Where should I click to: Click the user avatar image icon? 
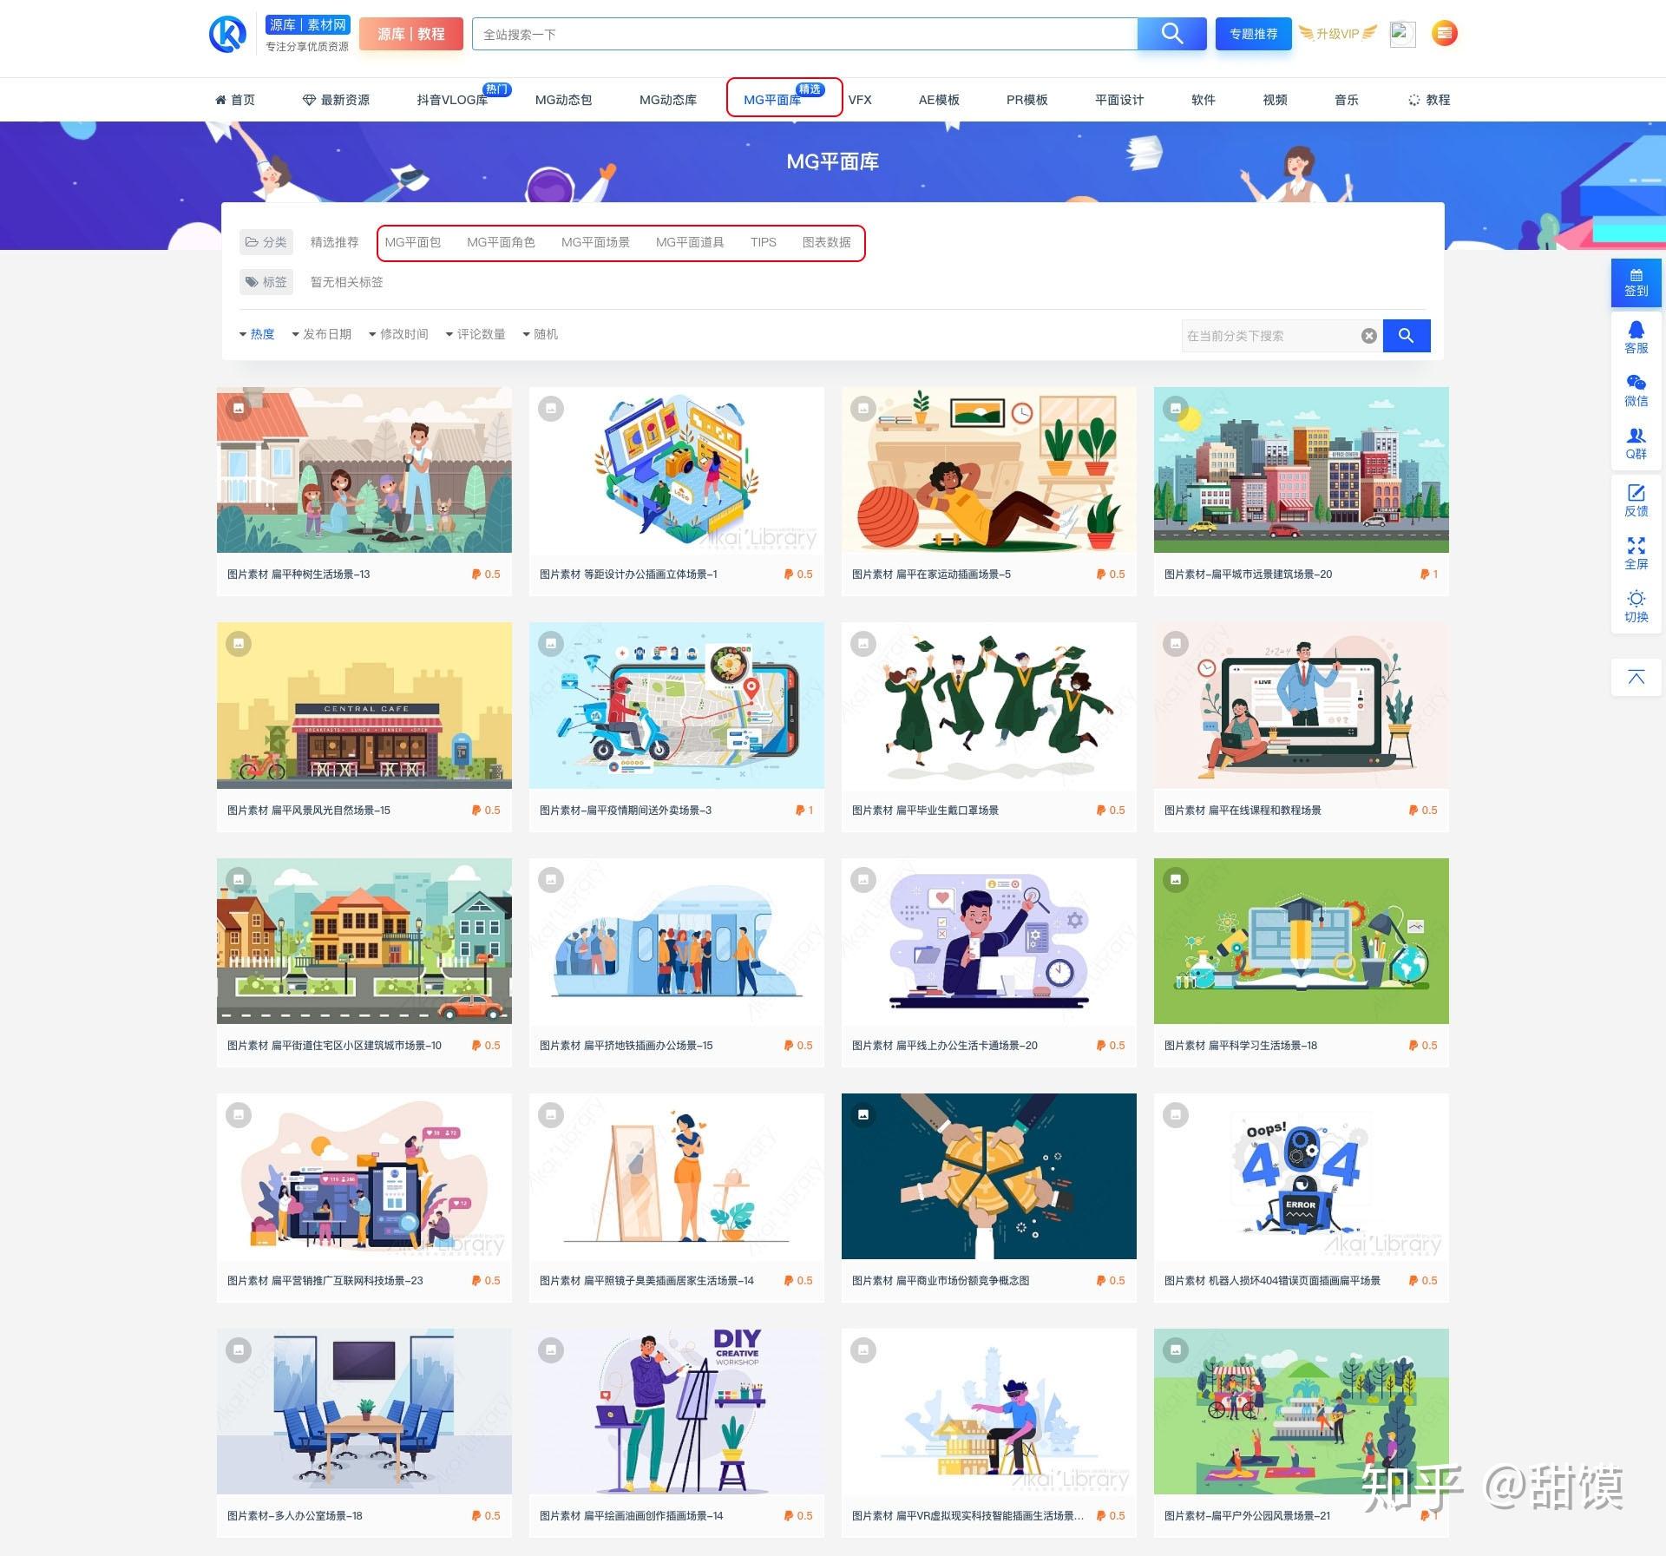point(1402,34)
